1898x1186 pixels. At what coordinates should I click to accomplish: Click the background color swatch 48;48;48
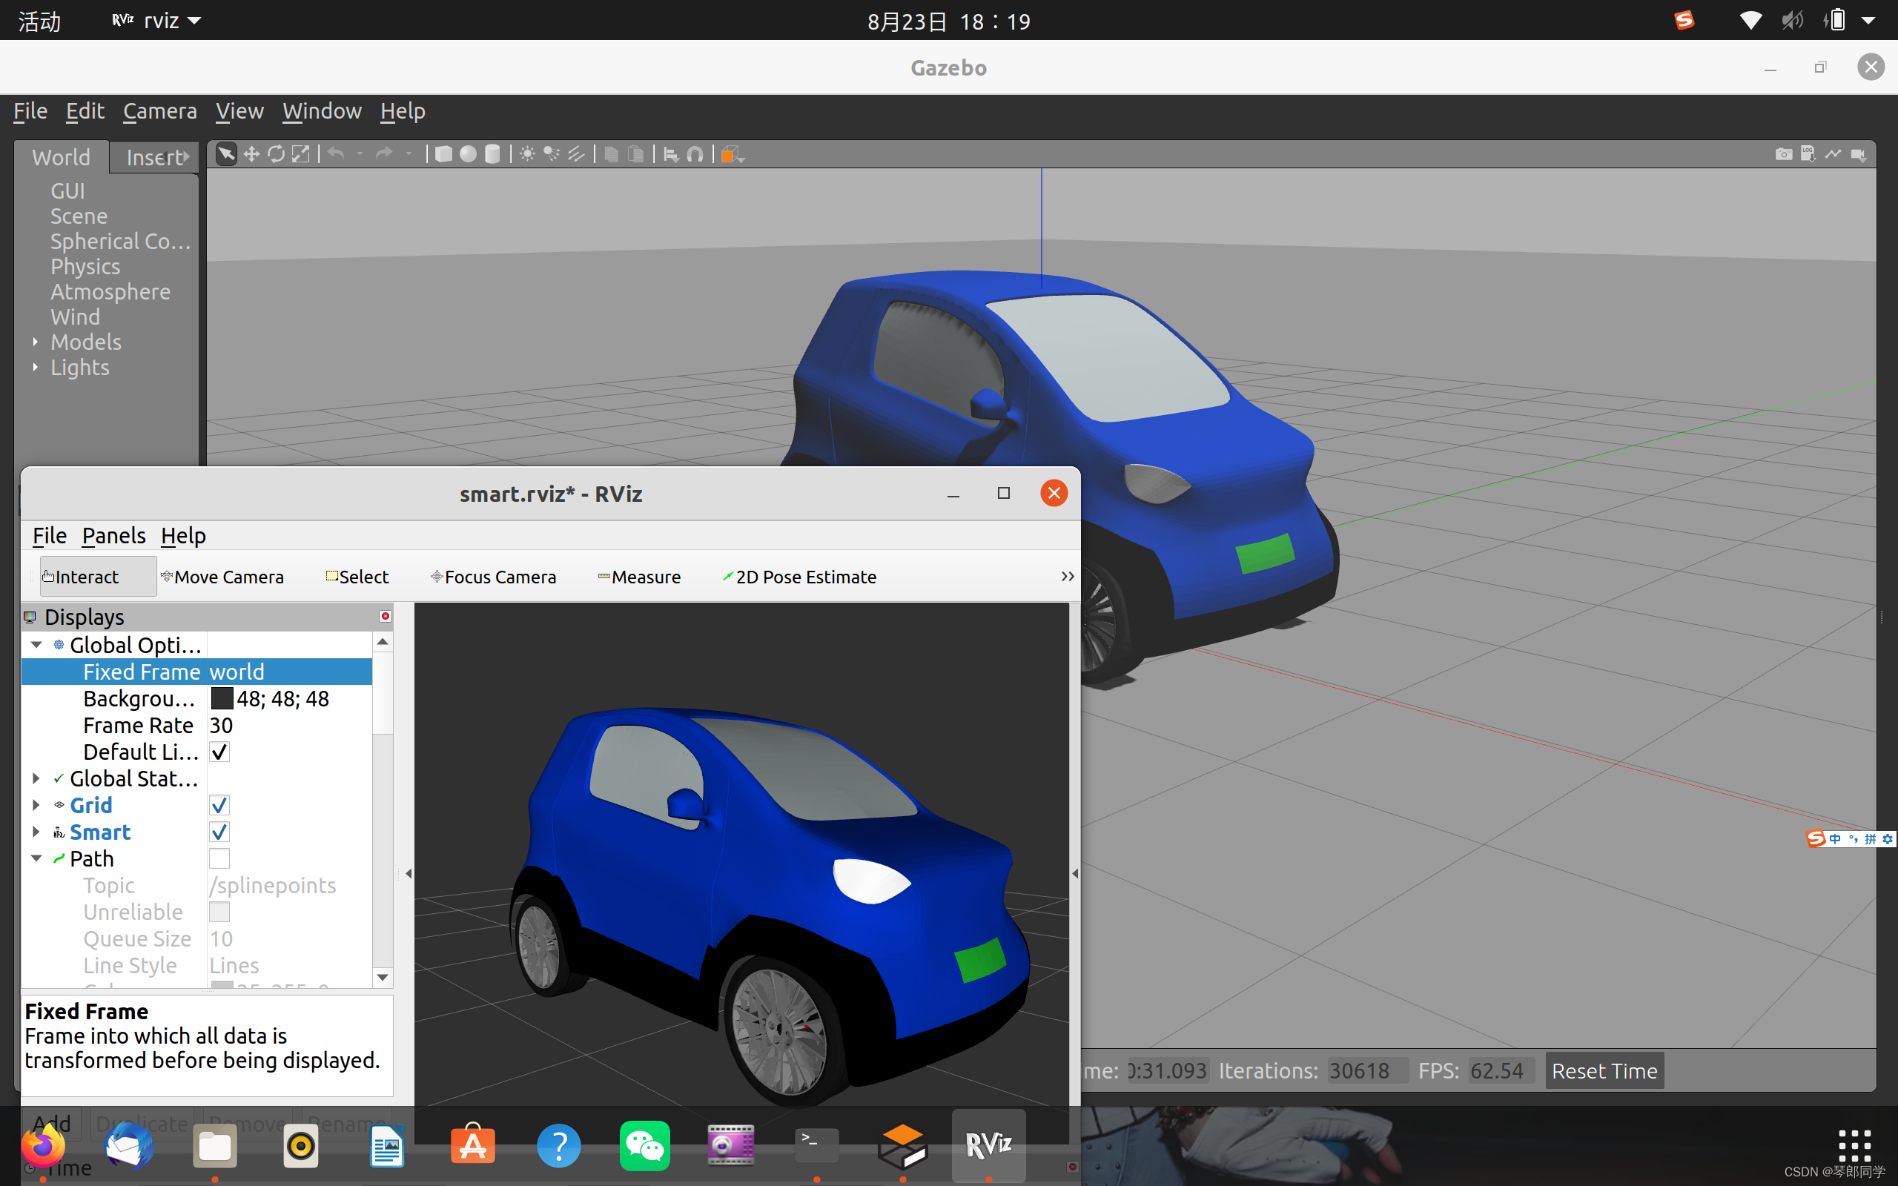222,698
